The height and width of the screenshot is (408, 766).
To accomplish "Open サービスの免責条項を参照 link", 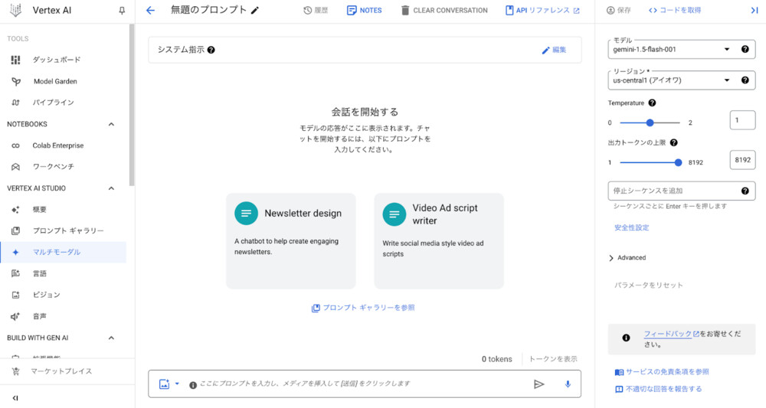I will point(662,372).
